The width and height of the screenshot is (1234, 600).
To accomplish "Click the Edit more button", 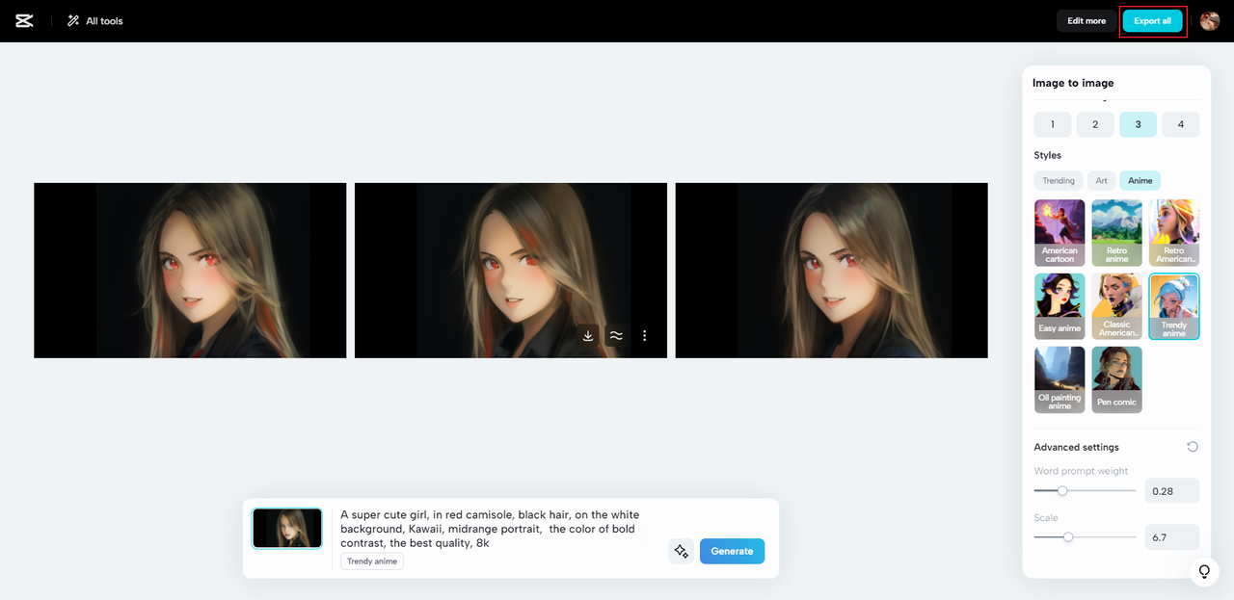I will (x=1086, y=21).
